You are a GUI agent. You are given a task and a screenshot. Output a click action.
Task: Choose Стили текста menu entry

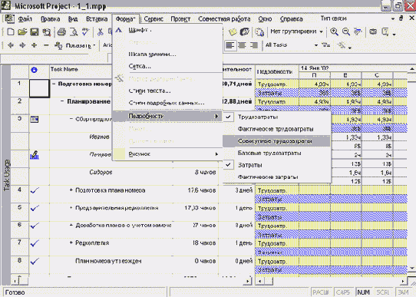coord(167,91)
